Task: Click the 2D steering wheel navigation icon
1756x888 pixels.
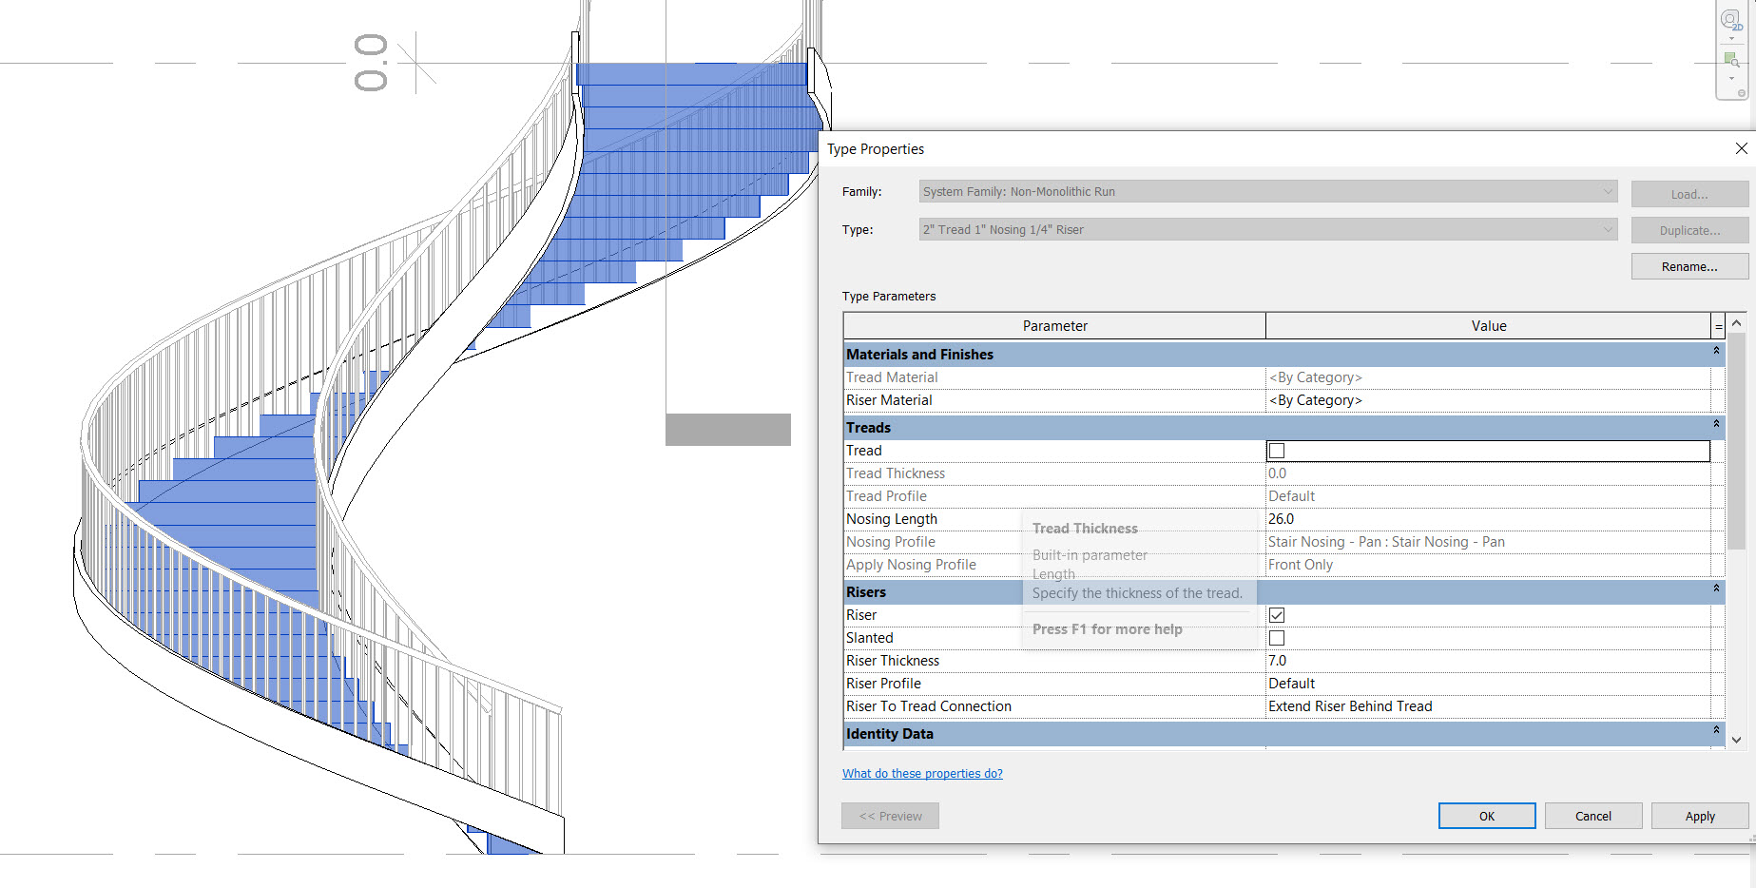Action: pos(1729,18)
